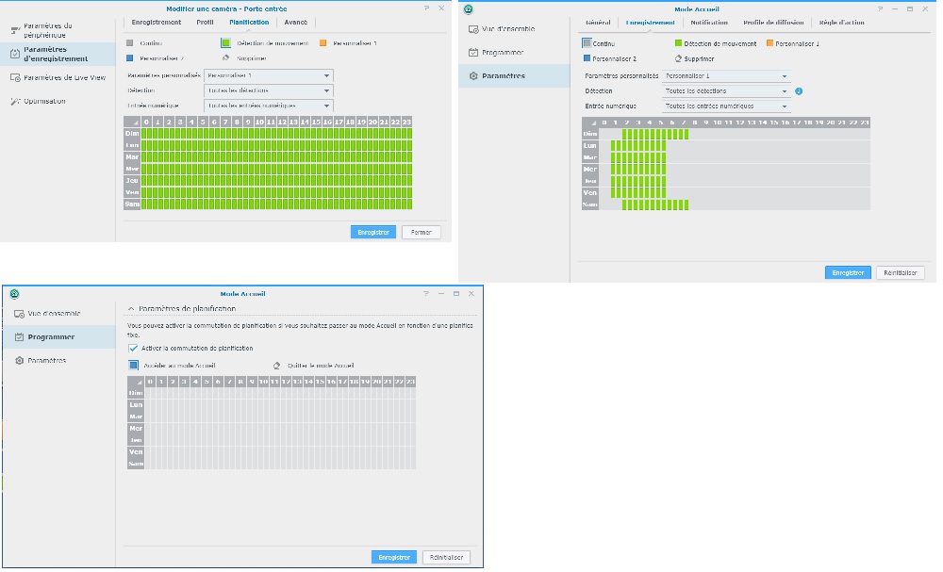
Task: Open Entrée numérique dropdown in camera window
Action: click(269, 106)
